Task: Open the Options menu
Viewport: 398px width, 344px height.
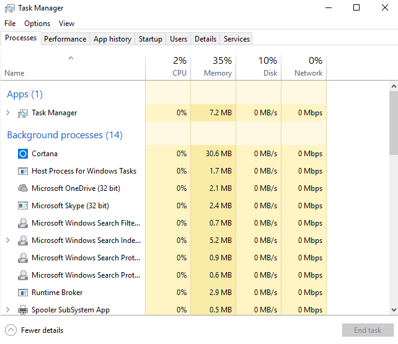Action: click(37, 24)
